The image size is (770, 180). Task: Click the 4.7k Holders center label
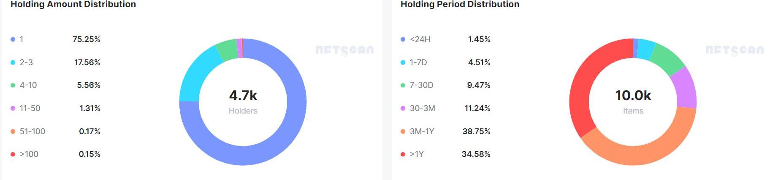[243, 101]
